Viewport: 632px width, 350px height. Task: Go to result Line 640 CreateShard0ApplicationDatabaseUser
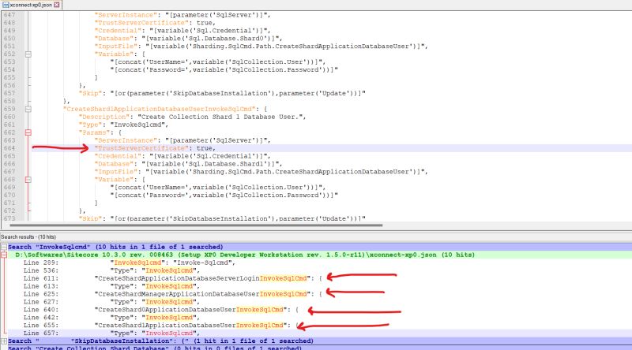pyautogui.click(x=161, y=310)
